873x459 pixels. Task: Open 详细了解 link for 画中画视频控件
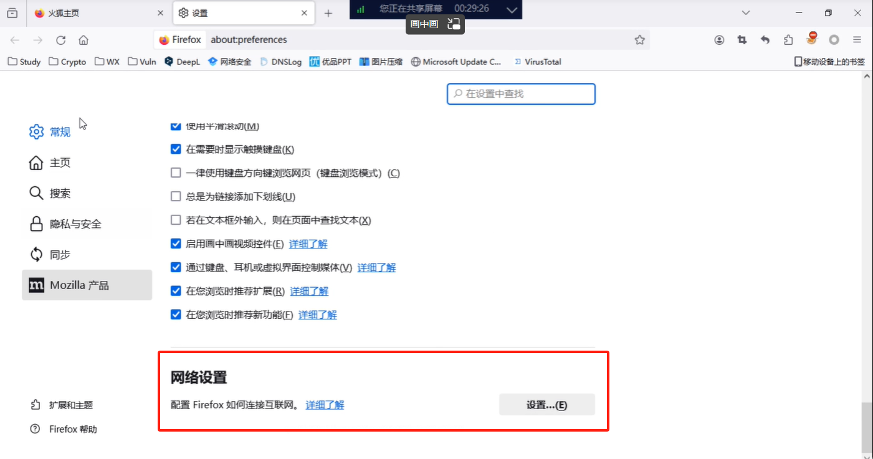[x=308, y=244]
